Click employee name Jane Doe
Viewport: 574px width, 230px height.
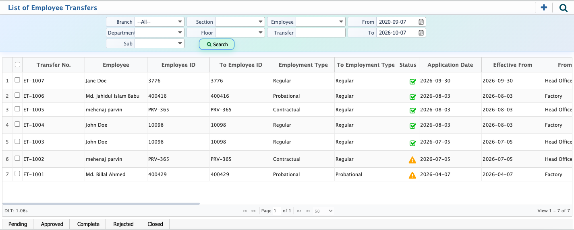click(96, 81)
